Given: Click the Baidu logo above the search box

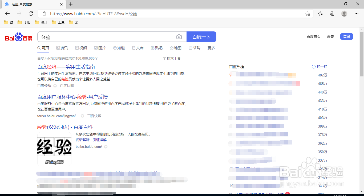Looking at the screenshot, I should 18,37.
